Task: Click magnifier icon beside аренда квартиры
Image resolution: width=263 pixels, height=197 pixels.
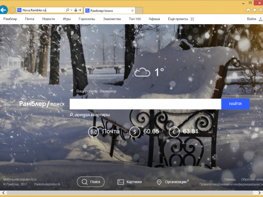Action: point(72,115)
